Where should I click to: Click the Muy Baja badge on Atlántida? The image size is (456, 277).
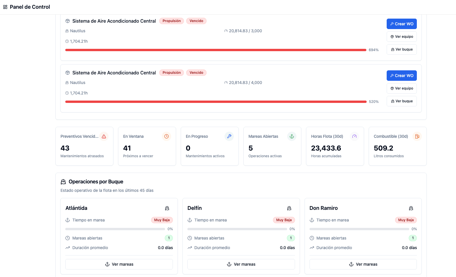(x=162, y=220)
